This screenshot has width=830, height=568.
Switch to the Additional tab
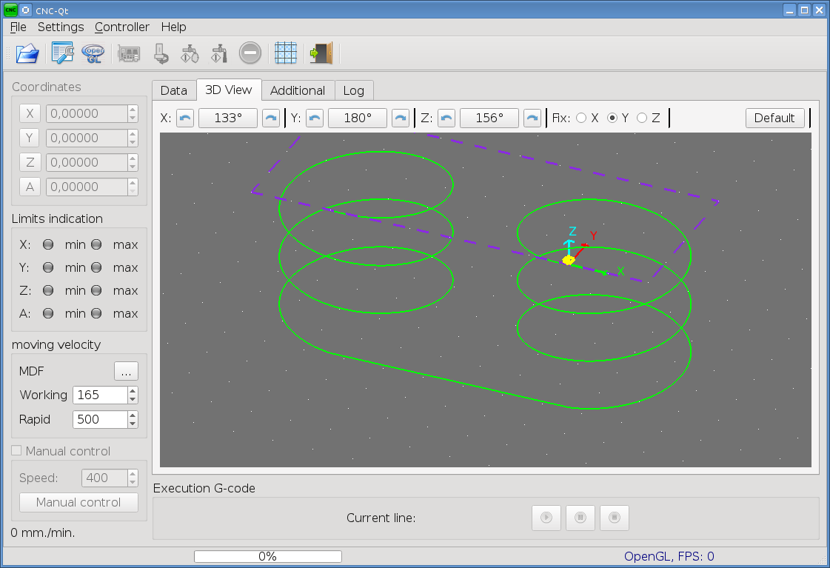(298, 90)
